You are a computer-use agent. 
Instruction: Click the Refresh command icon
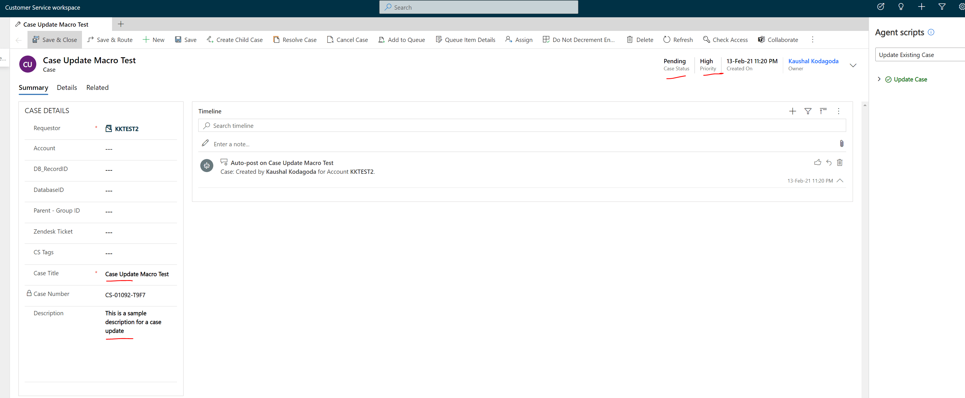pyautogui.click(x=667, y=40)
